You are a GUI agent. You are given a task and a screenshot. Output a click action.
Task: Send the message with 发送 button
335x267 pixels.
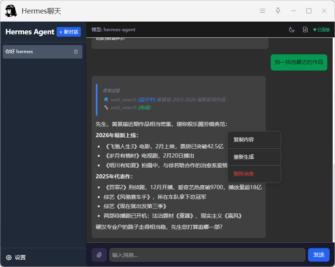(x=318, y=255)
